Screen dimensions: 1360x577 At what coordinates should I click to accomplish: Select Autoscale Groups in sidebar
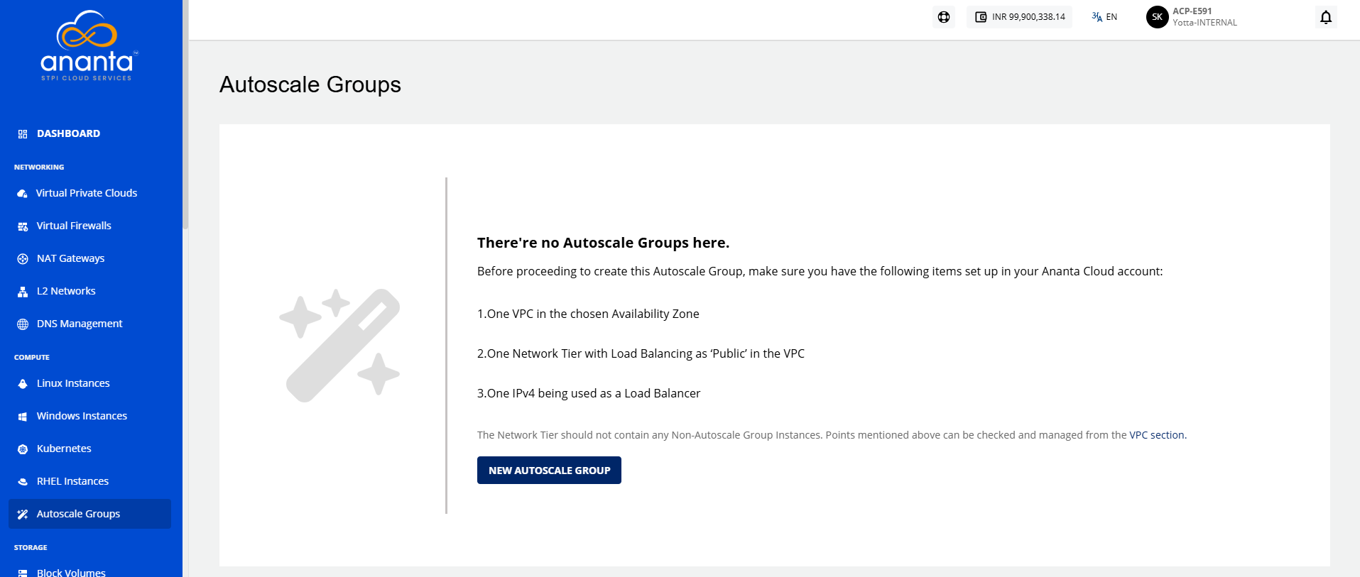point(89,514)
